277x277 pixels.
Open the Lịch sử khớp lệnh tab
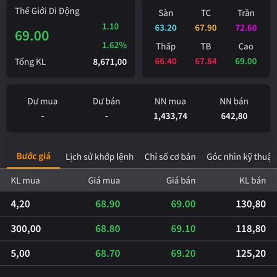click(x=99, y=157)
